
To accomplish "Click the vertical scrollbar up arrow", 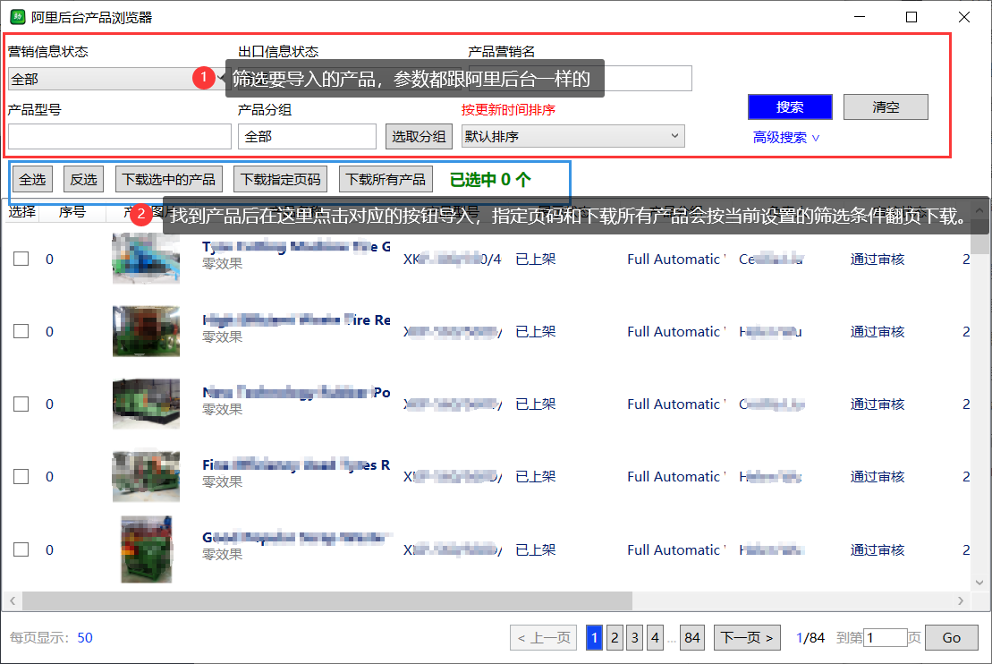I will [x=979, y=210].
